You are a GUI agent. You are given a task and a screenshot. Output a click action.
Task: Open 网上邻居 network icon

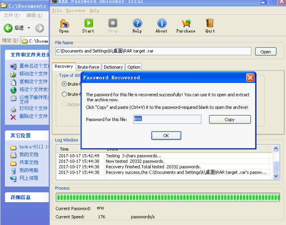click(x=13, y=178)
